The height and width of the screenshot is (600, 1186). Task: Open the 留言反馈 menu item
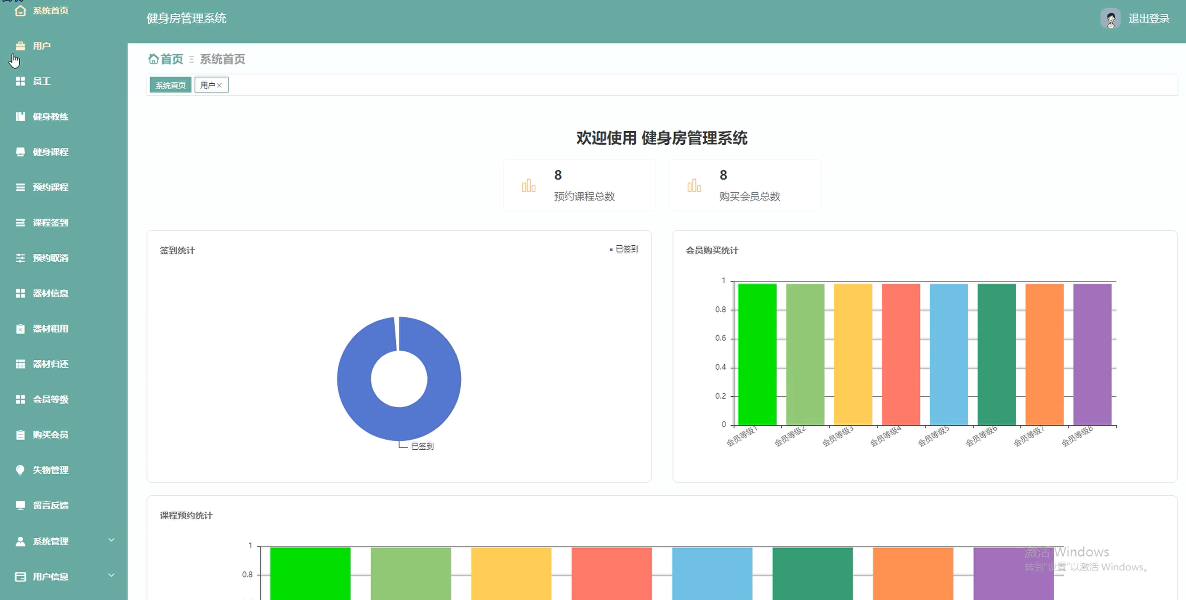(x=64, y=505)
